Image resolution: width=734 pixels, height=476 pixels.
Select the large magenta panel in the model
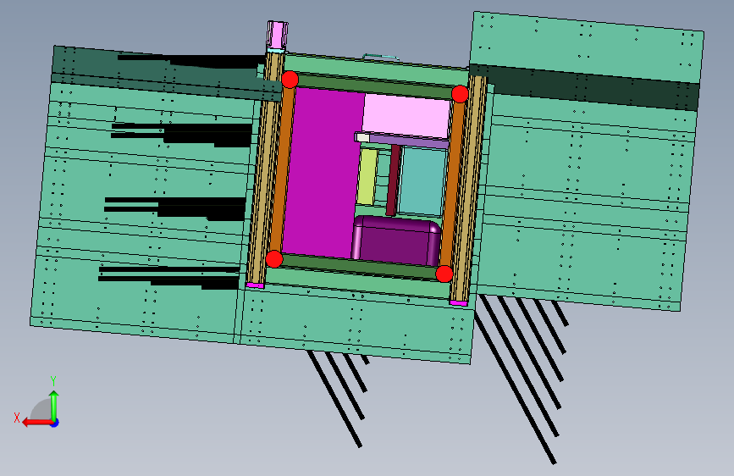(x=322, y=171)
